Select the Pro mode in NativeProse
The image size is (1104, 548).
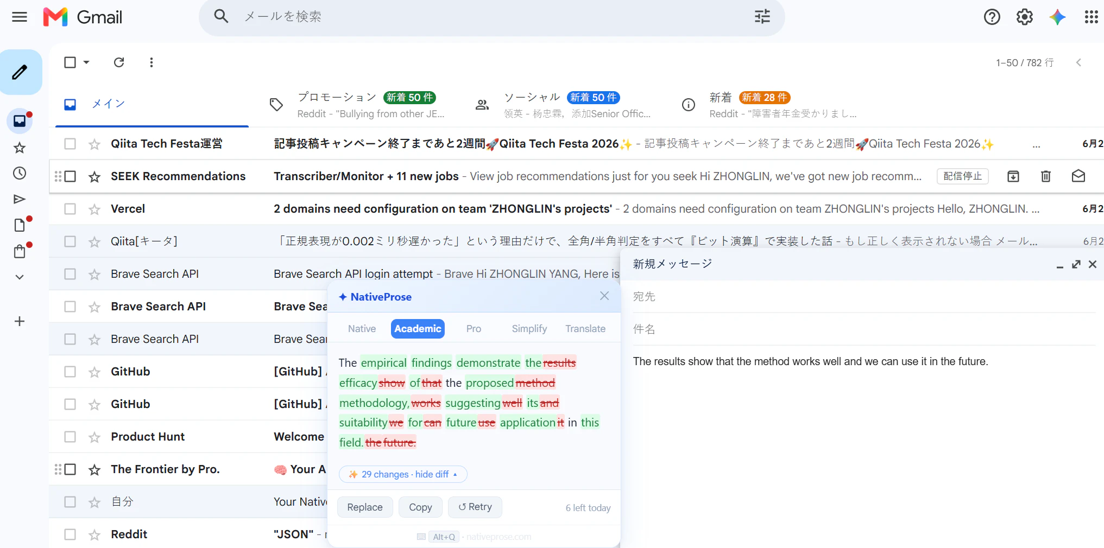click(x=474, y=329)
